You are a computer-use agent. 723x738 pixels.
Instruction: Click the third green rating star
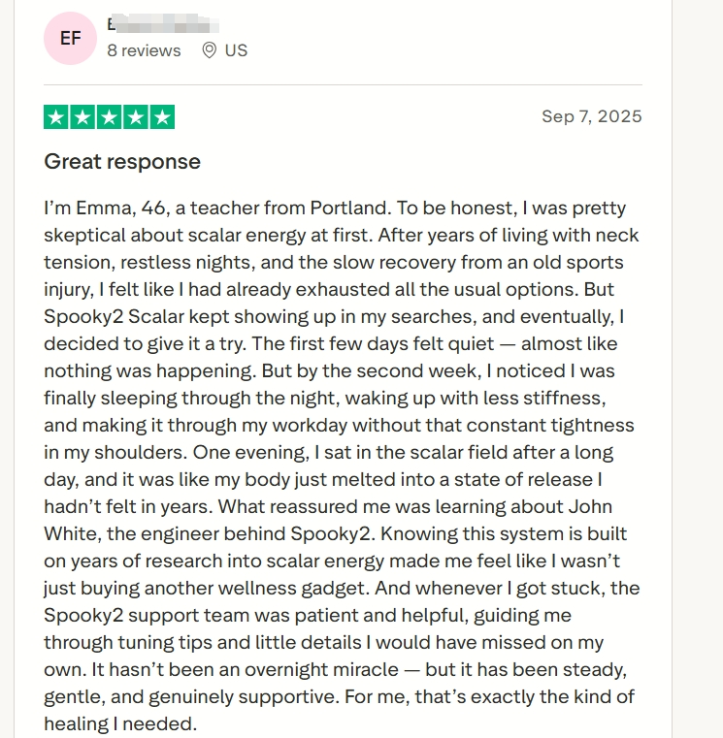[109, 117]
